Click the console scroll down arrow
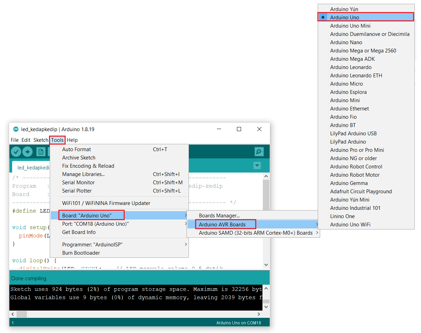421x333 pixels. point(266,307)
